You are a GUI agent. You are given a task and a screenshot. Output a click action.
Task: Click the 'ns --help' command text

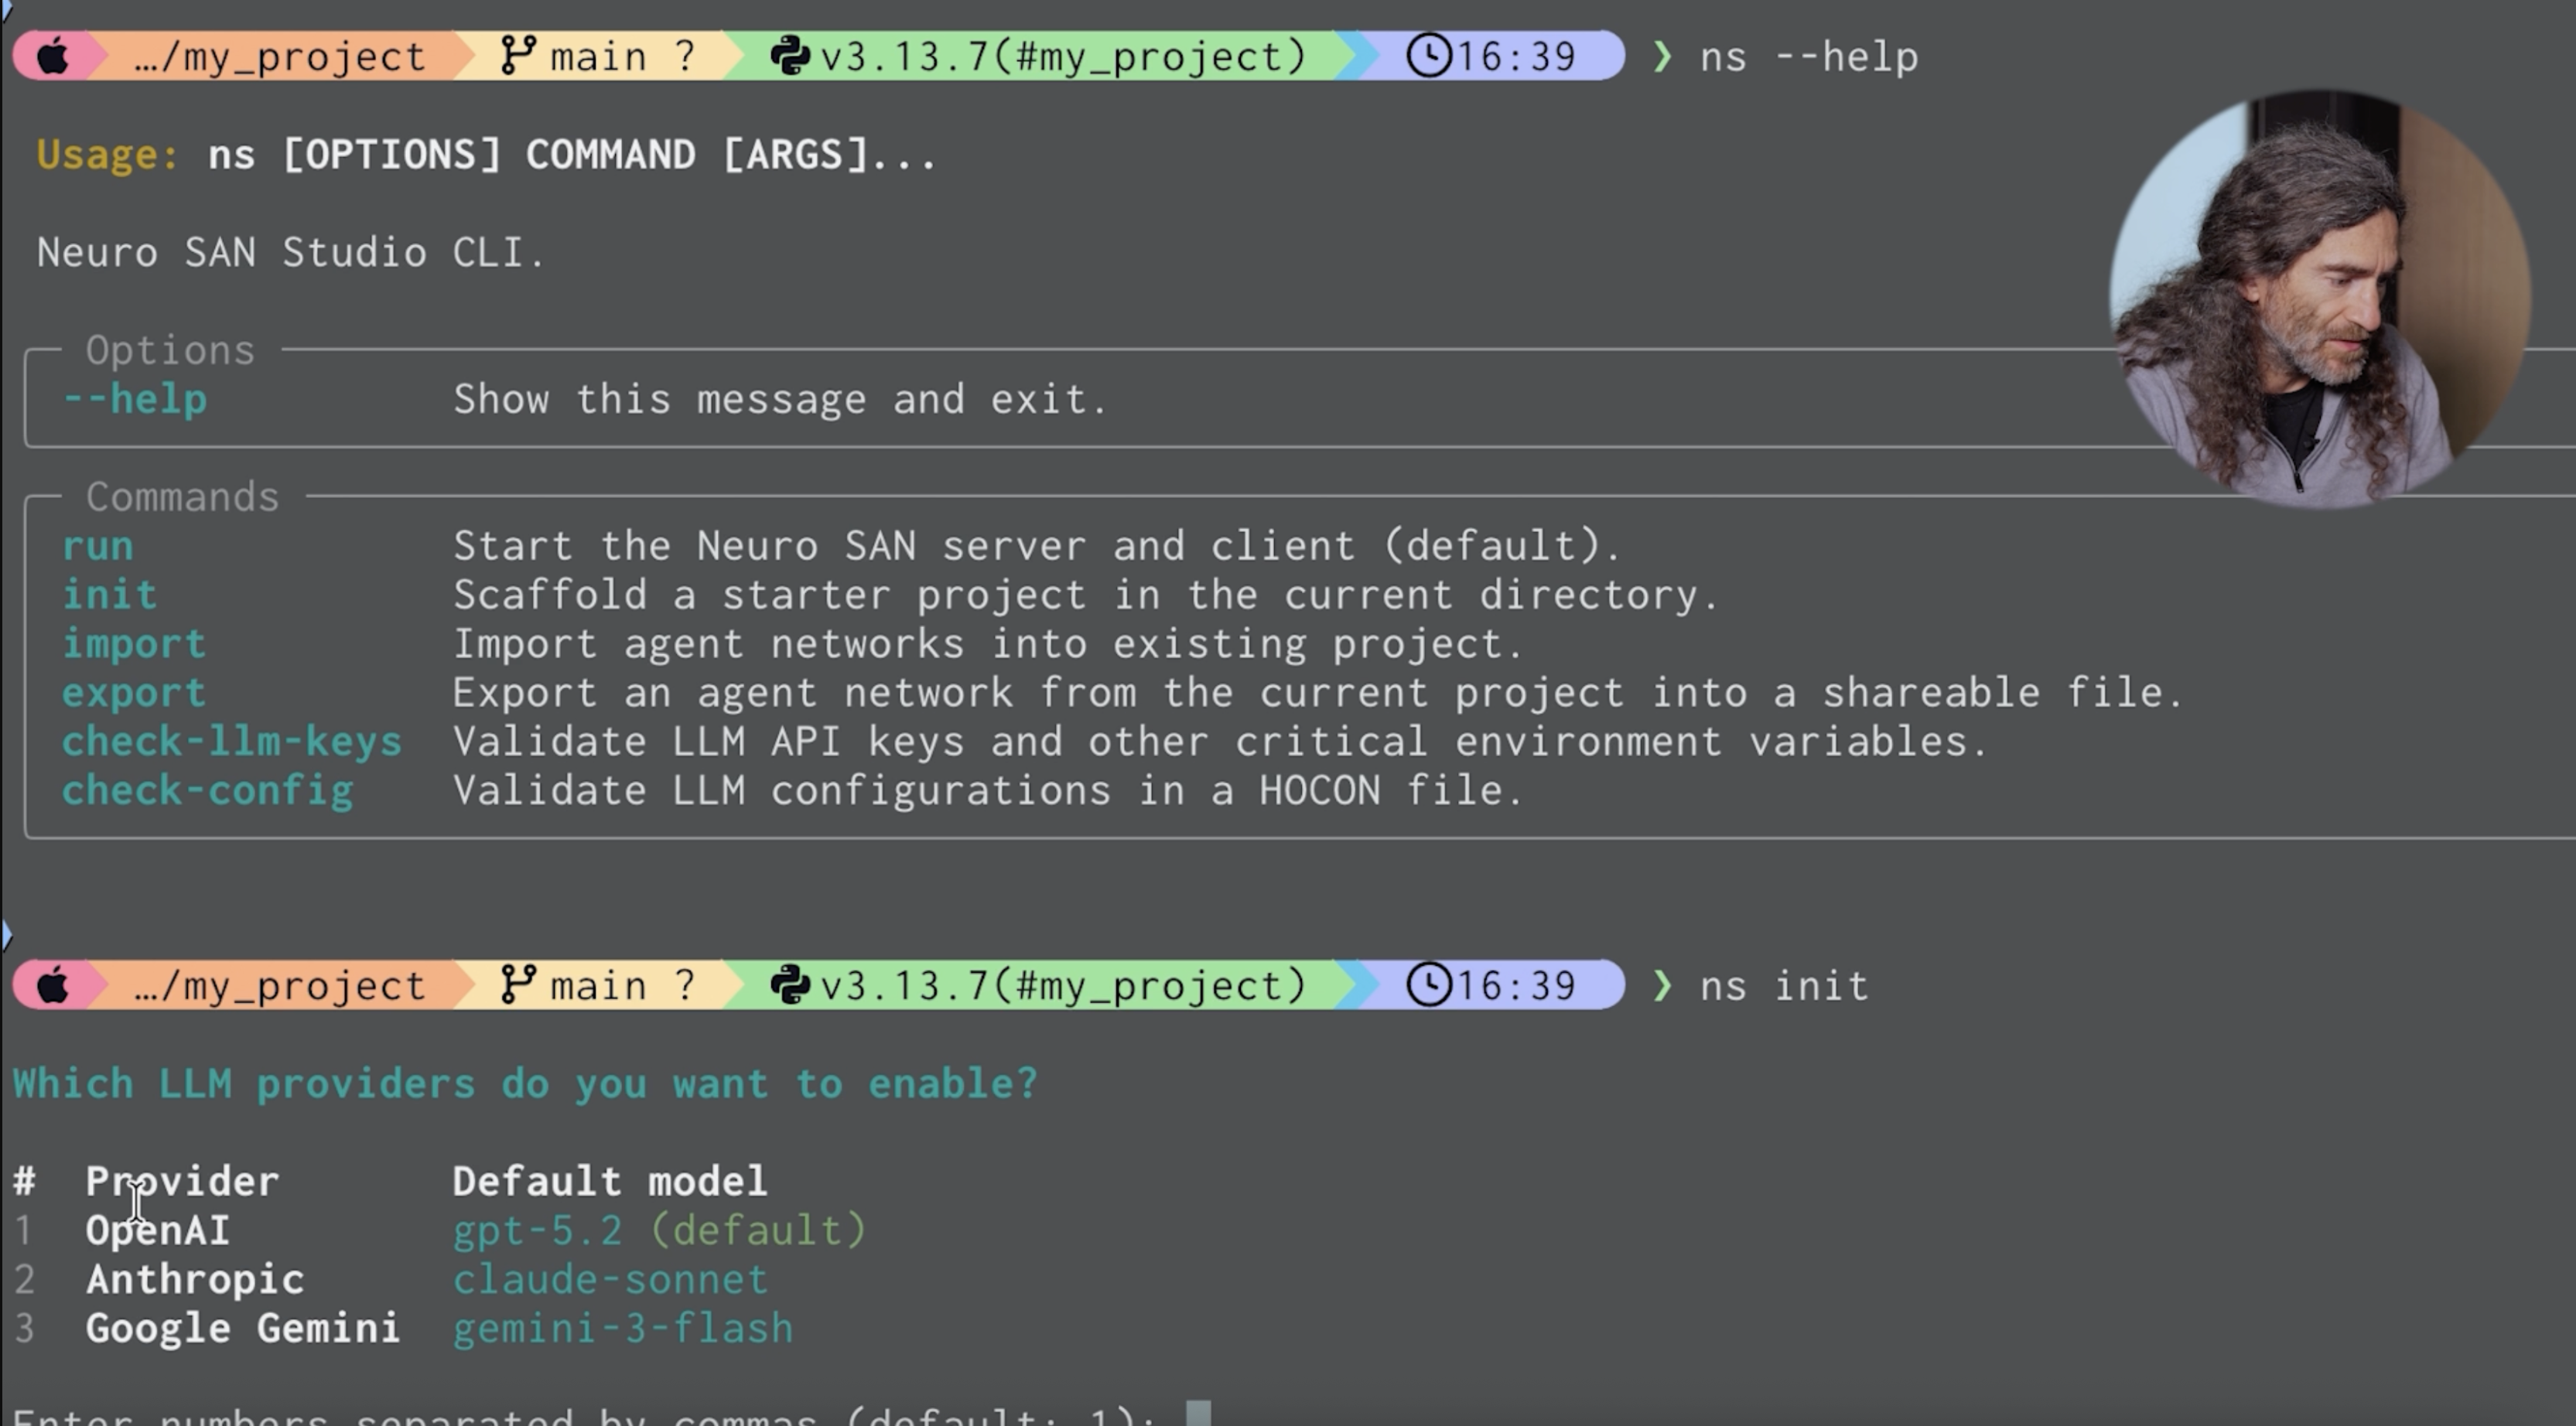pos(1809,57)
